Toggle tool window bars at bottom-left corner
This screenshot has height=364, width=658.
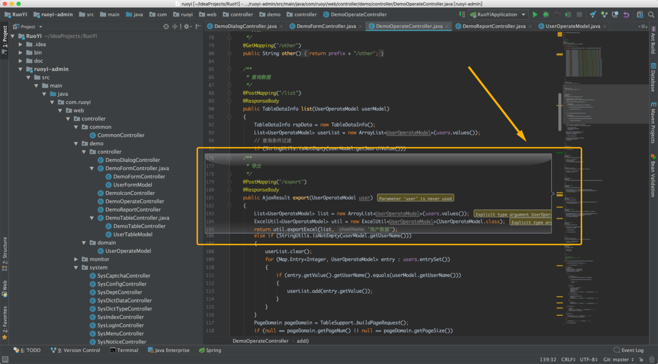point(5,359)
